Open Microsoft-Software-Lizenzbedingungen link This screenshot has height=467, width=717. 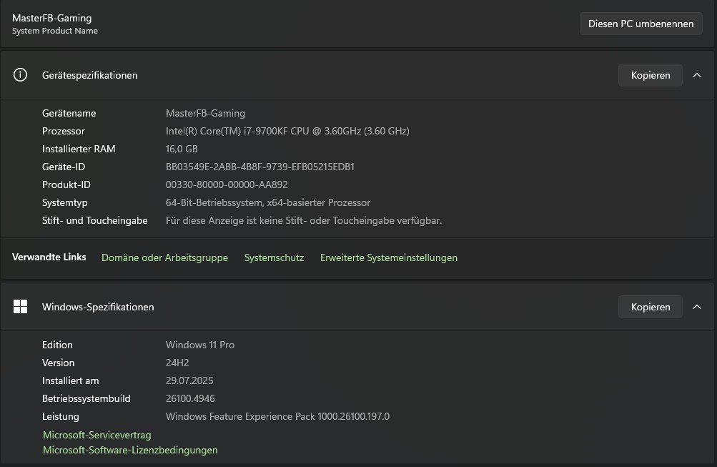(x=130, y=450)
